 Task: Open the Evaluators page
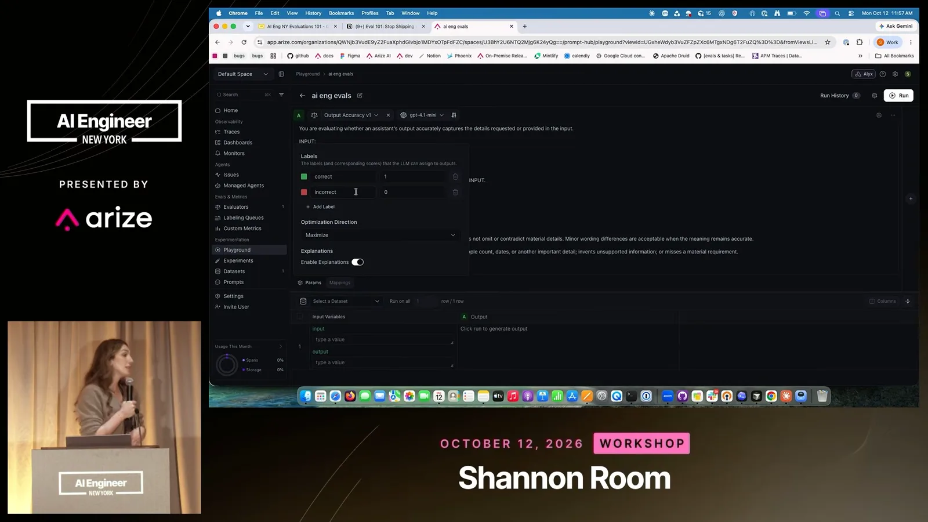point(236,207)
